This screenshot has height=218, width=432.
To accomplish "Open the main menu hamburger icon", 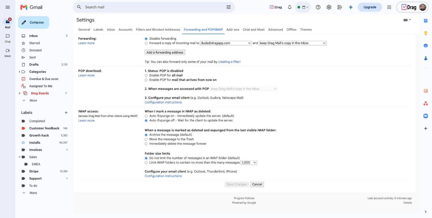I will [8, 7].
